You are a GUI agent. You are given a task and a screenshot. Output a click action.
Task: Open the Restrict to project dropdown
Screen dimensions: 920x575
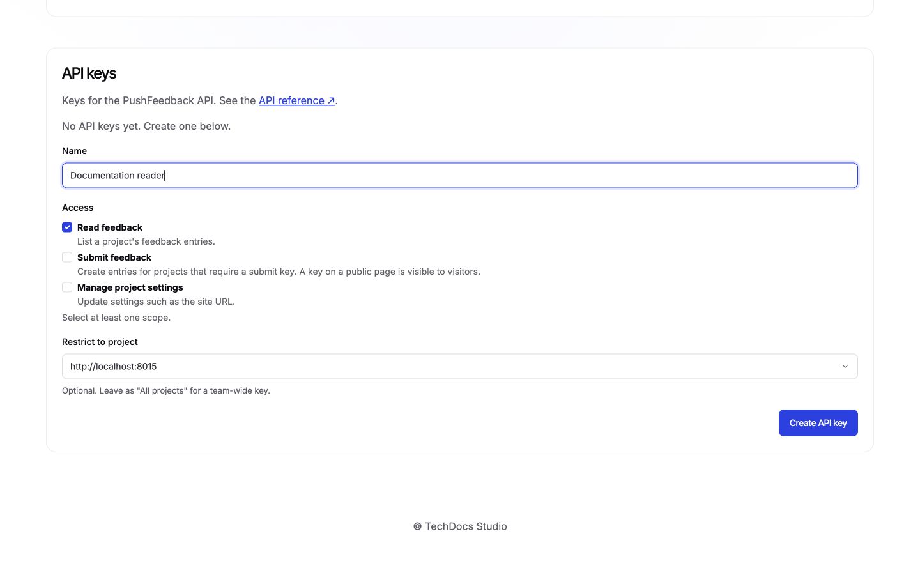[x=460, y=366]
